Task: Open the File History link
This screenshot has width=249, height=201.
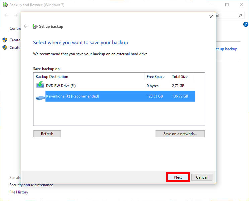Action: (19, 192)
